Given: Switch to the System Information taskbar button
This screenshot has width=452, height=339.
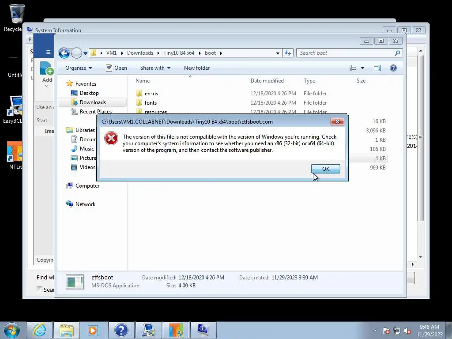Looking at the screenshot, I should (x=203, y=330).
